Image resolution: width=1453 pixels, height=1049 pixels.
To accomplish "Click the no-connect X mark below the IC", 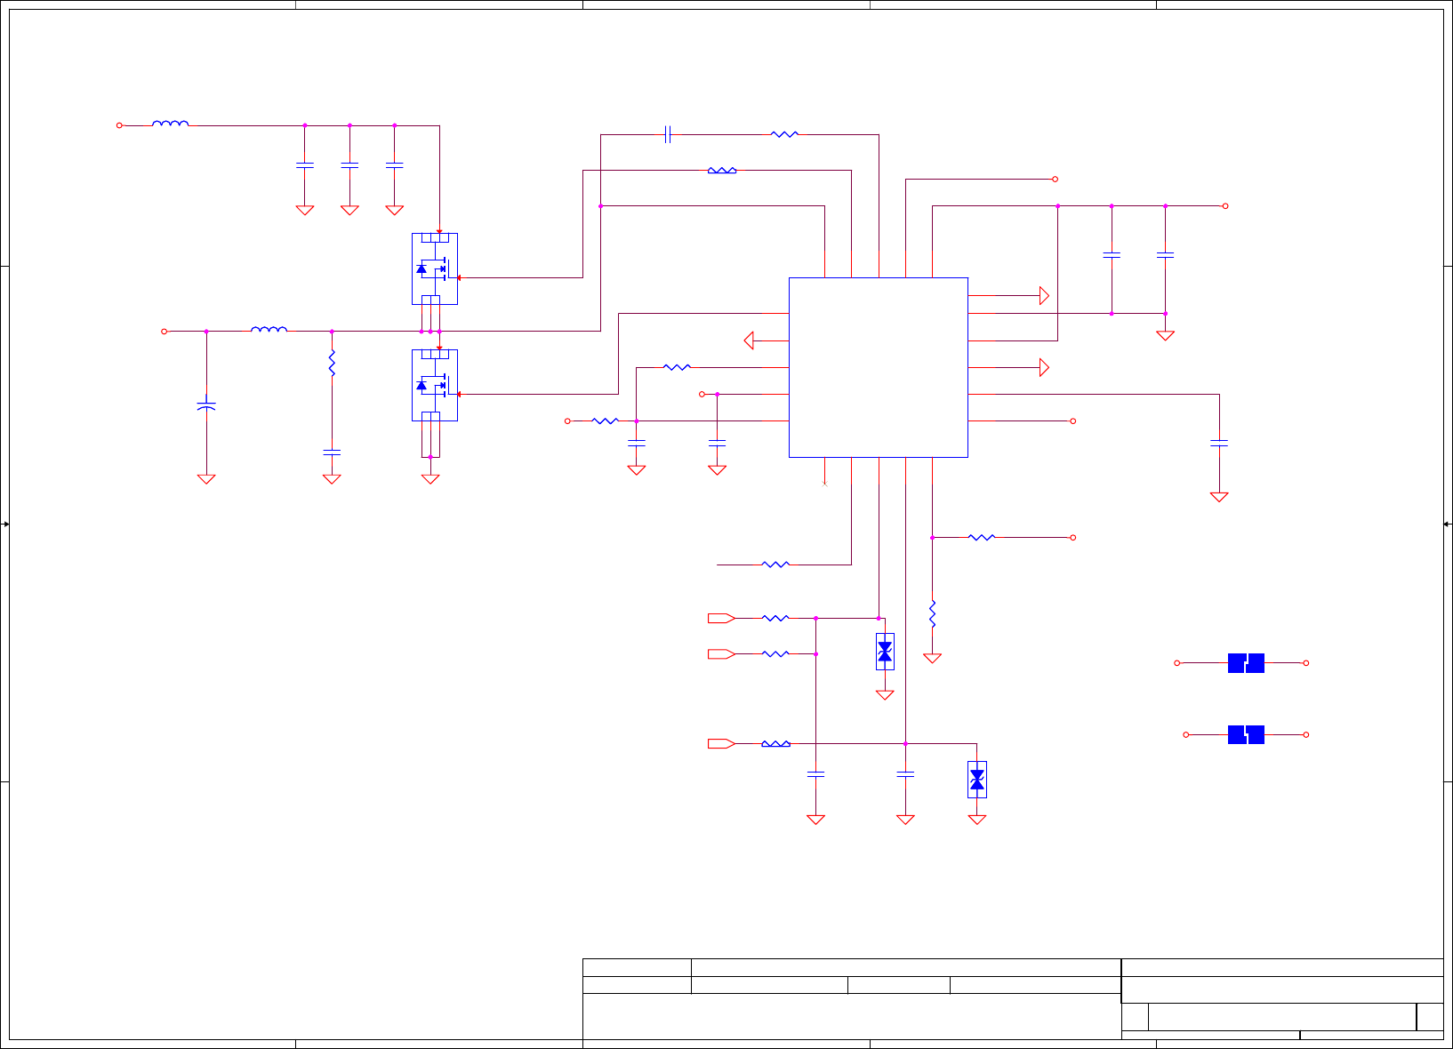I will 824,484.
